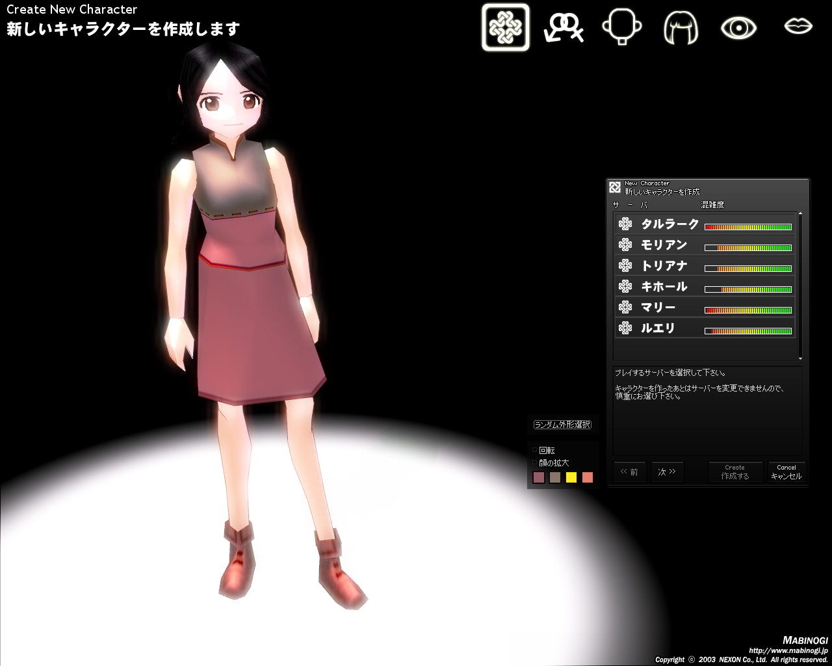Click the サーバ column header
Viewport: 832px width, 666px height.
(630, 205)
